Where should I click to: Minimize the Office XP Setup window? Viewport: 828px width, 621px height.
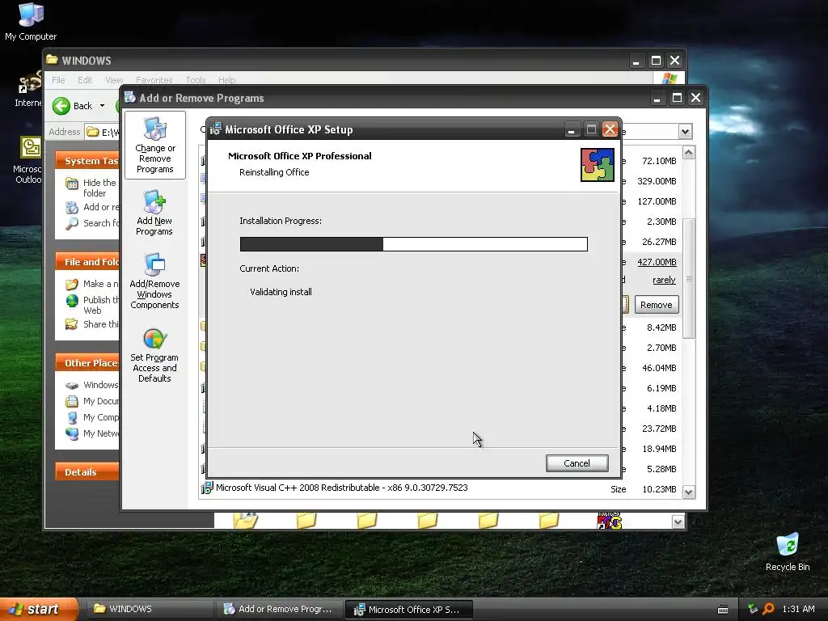572,129
